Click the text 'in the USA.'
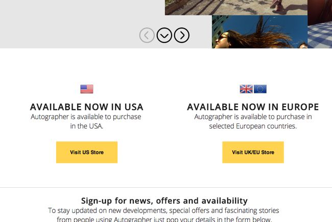This screenshot has height=222, width=332. (x=87, y=126)
